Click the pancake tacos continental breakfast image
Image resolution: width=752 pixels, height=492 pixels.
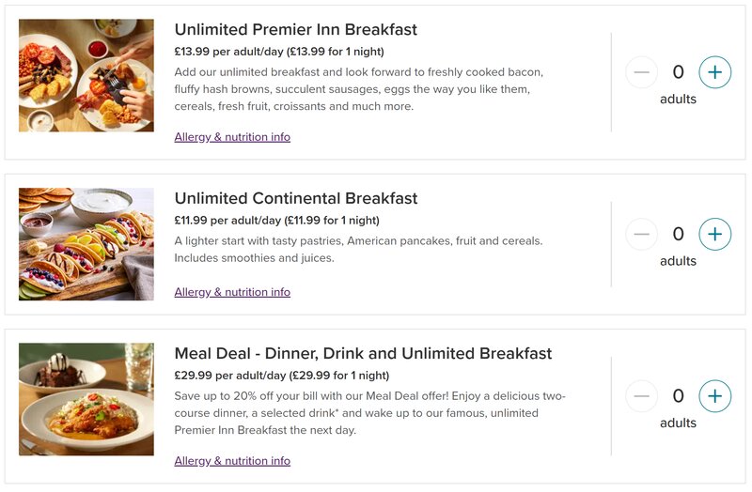point(86,244)
